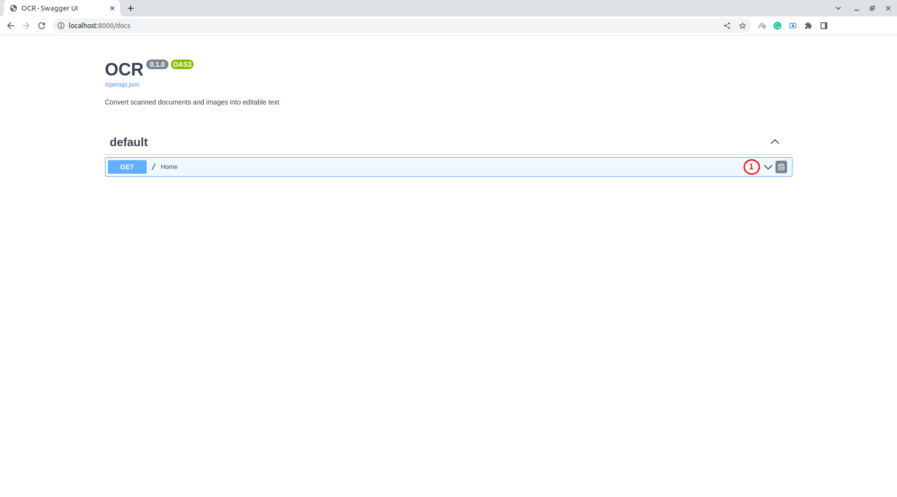Copy the GET / Home endpoint path to clipboard

(x=781, y=167)
